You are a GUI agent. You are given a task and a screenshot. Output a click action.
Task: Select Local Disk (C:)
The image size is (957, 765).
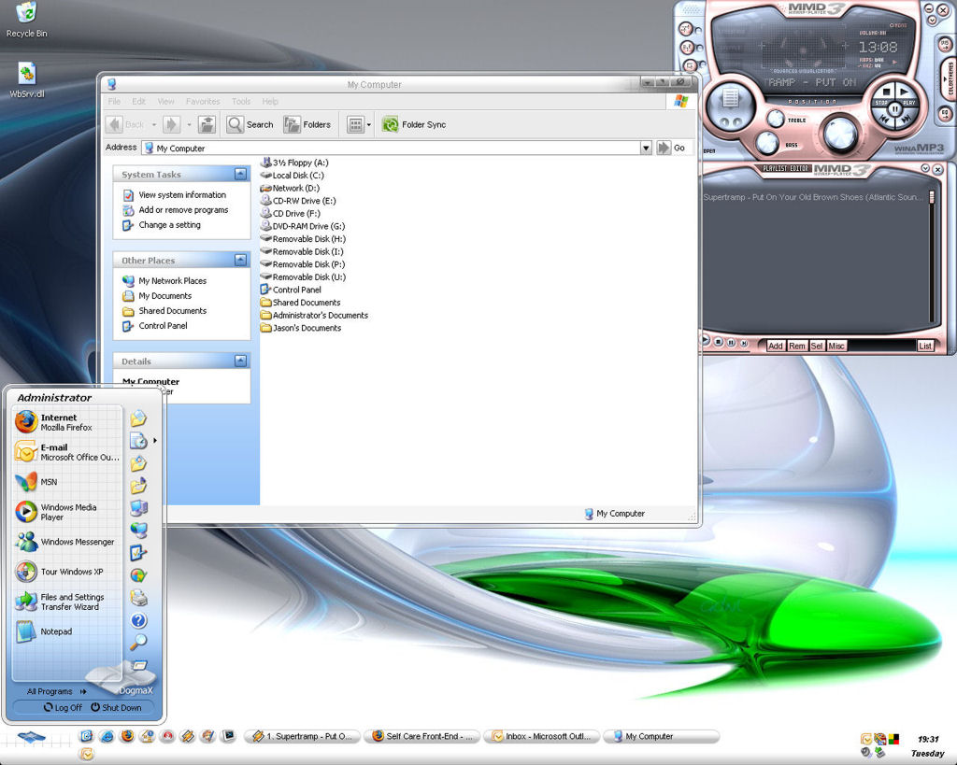click(x=293, y=175)
